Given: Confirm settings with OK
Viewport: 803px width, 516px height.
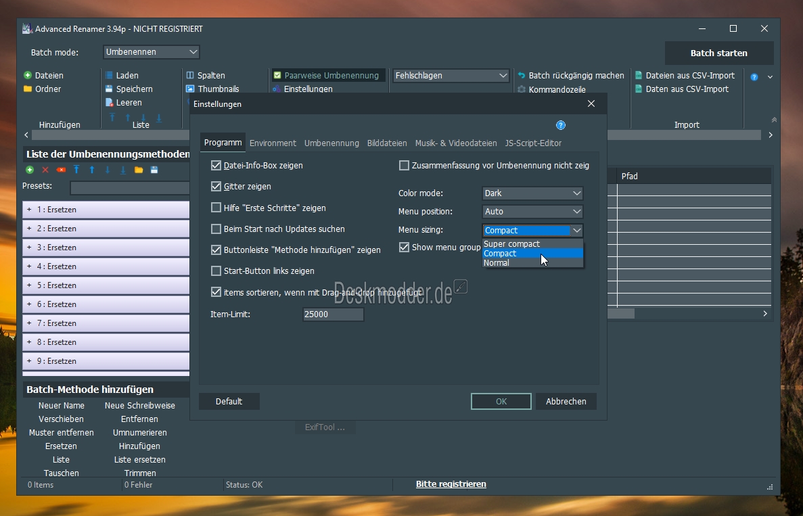Looking at the screenshot, I should tap(501, 401).
